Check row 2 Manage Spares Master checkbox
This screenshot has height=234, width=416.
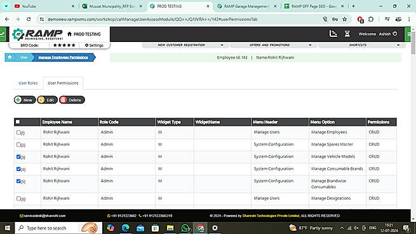coord(18,144)
